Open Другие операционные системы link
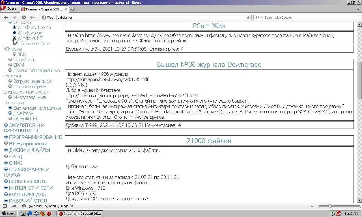The height and width of the screenshot is (217, 362). [x=32, y=73]
